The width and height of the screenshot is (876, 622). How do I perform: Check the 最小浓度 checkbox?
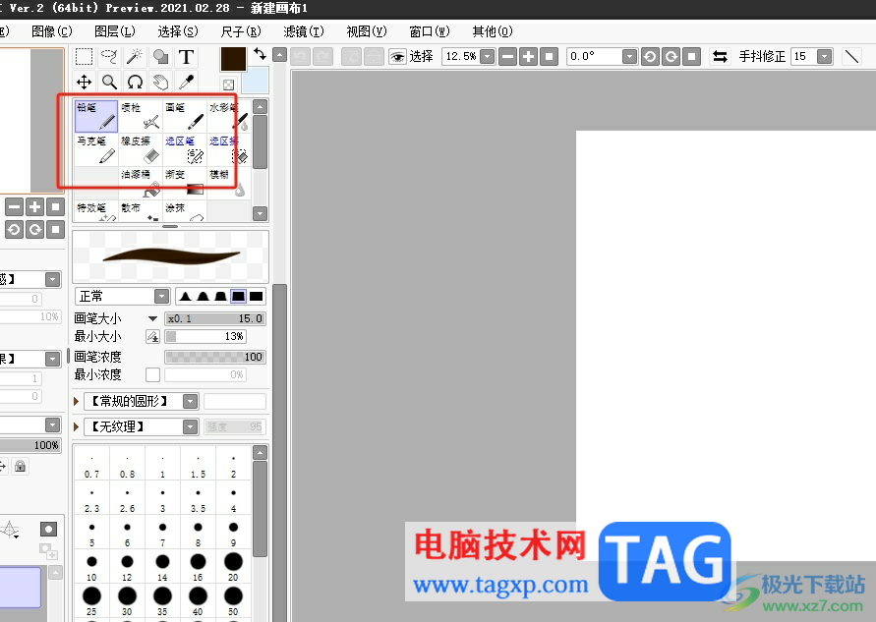point(152,374)
